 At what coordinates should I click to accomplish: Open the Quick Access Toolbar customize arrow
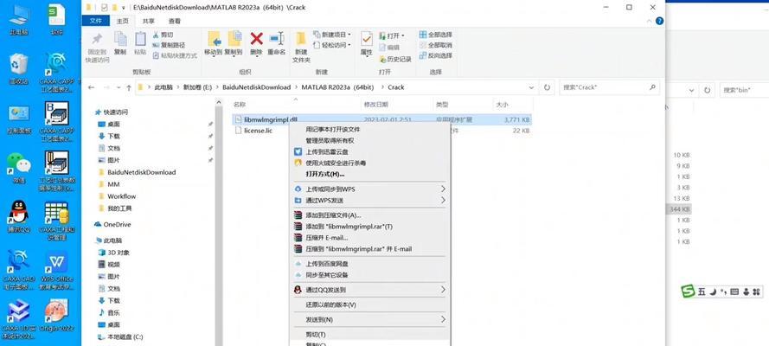(x=123, y=8)
